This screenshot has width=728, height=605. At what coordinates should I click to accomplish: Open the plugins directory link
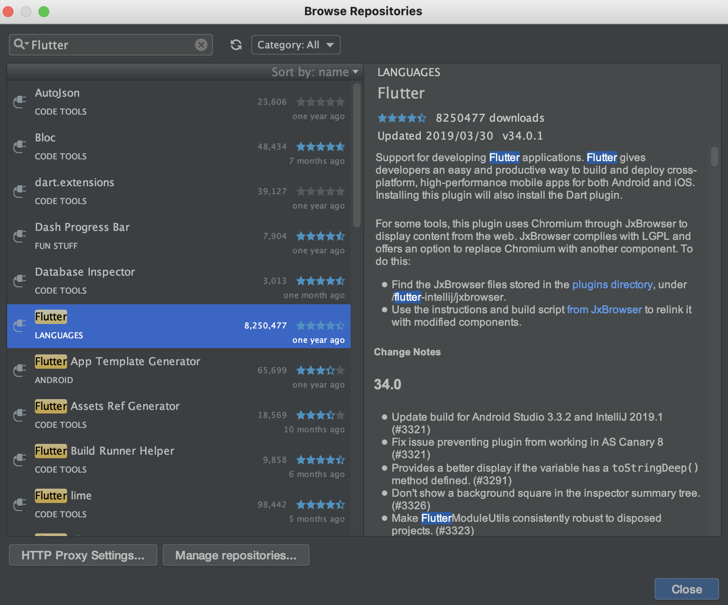pyautogui.click(x=612, y=285)
